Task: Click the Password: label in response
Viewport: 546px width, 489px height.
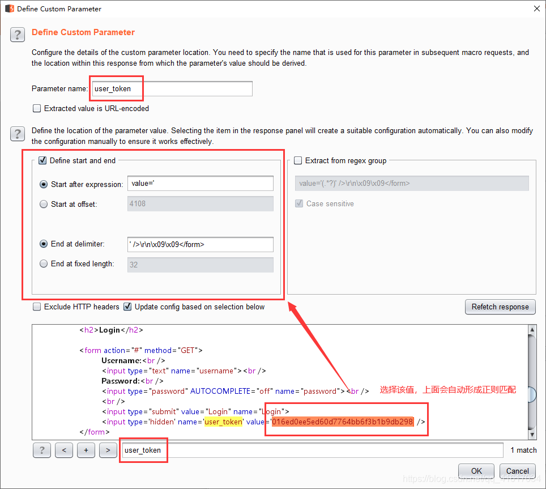Action: [x=121, y=381]
